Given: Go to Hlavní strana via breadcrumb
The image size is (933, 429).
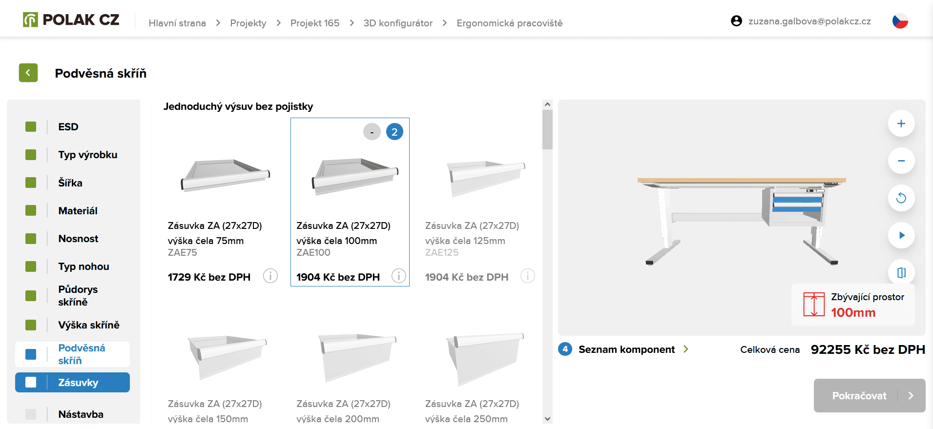Looking at the screenshot, I should [x=177, y=22].
